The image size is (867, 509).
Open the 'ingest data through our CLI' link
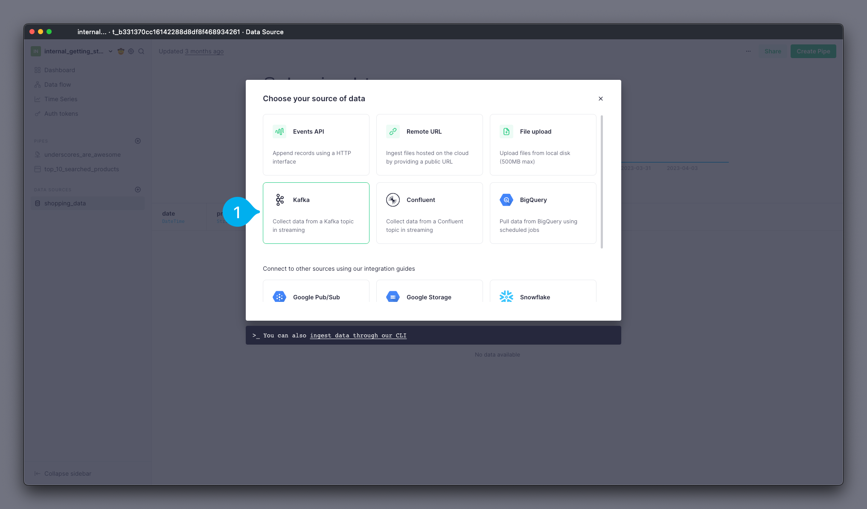pyautogui.click(x=358, y=336)
